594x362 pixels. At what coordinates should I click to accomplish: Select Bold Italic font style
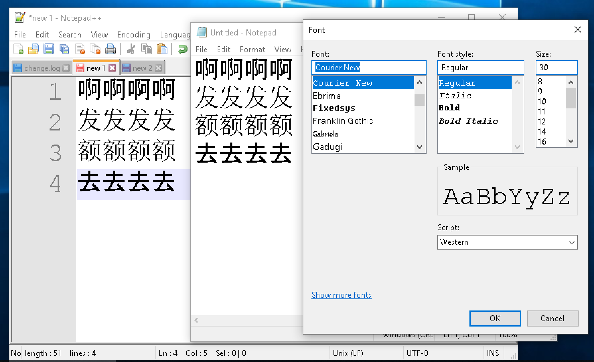(469, 121)
